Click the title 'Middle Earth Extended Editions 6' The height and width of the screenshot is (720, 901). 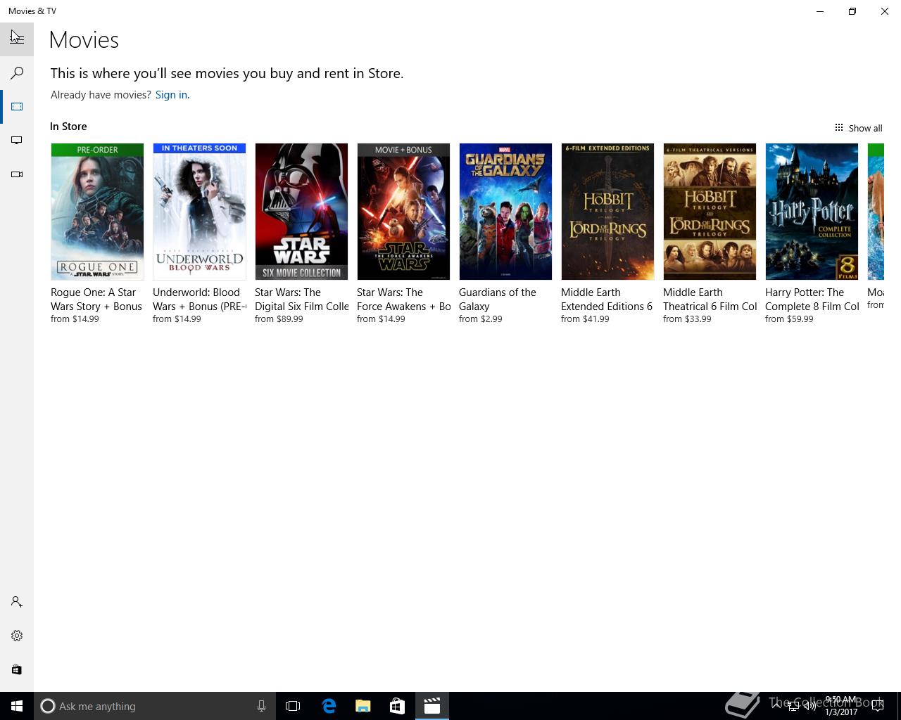pos(607,300)
